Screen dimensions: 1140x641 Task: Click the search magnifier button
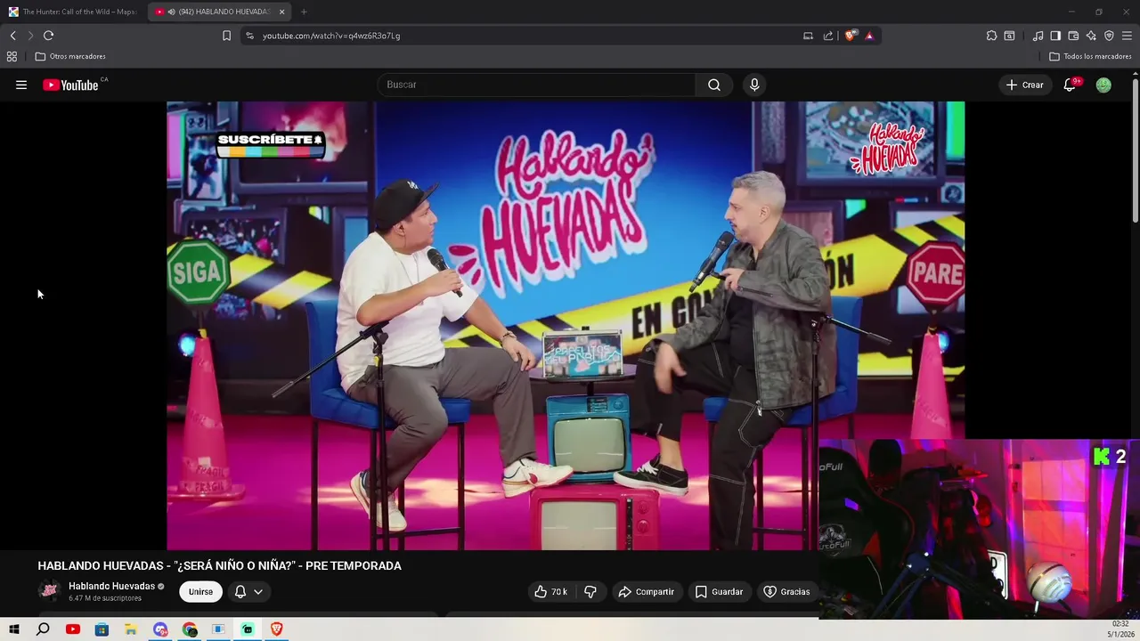(714, 85)
